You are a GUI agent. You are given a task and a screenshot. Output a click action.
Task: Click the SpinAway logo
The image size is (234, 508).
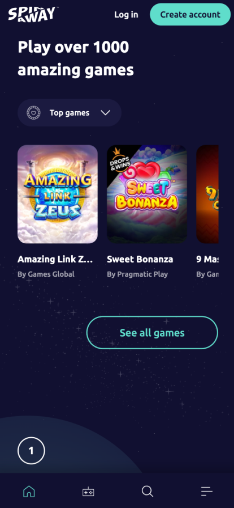point(32,14)
